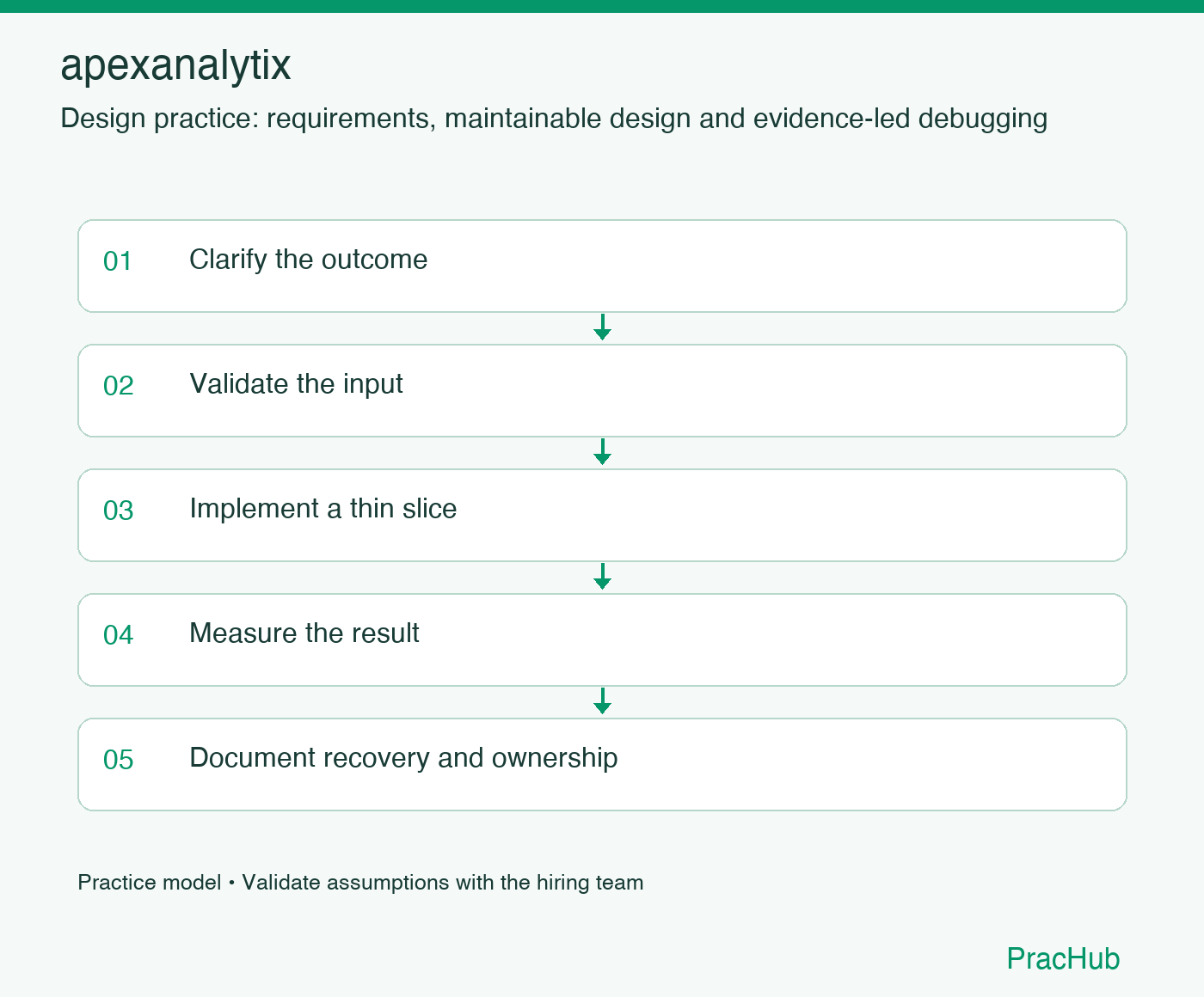This screenshot has width=1204, height=997.
Task: Click the apexanalytix title
Action: pyautogui.click(x=175, y=65)
